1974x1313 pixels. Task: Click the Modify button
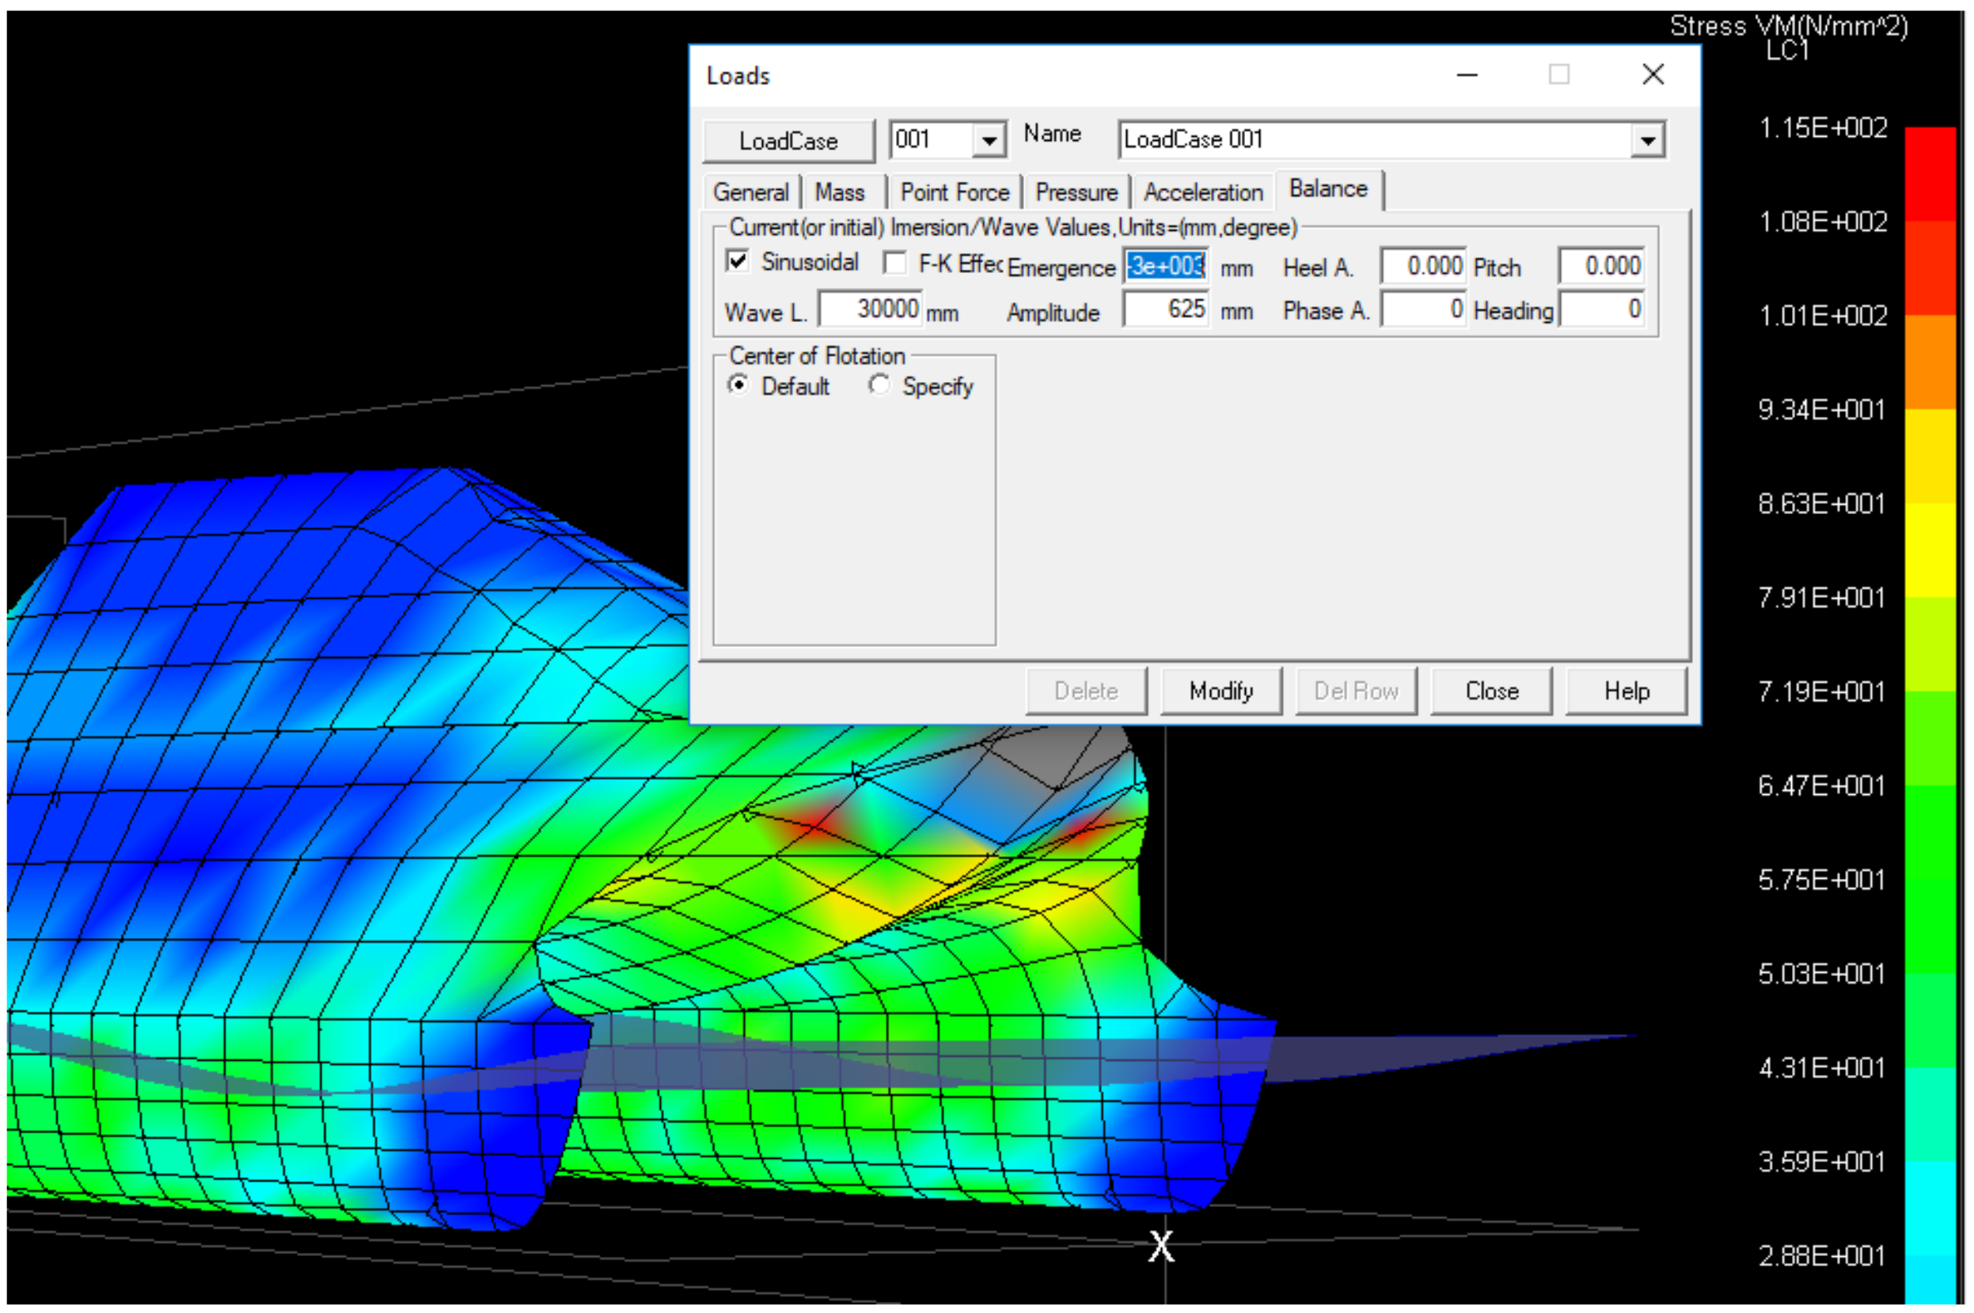pyautogui.click(x=1220, y=691)
